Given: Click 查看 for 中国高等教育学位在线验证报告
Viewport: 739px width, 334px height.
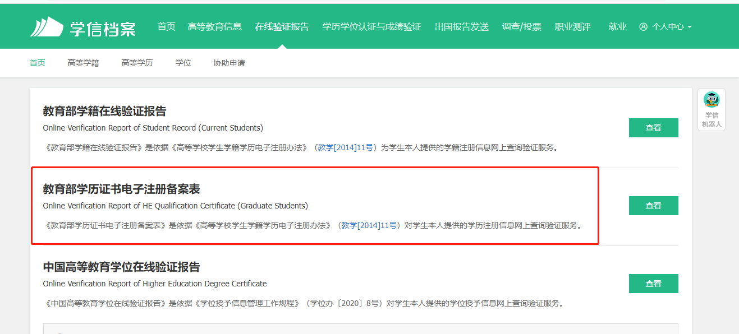Looking at the screenshot, I should [653, 284].
